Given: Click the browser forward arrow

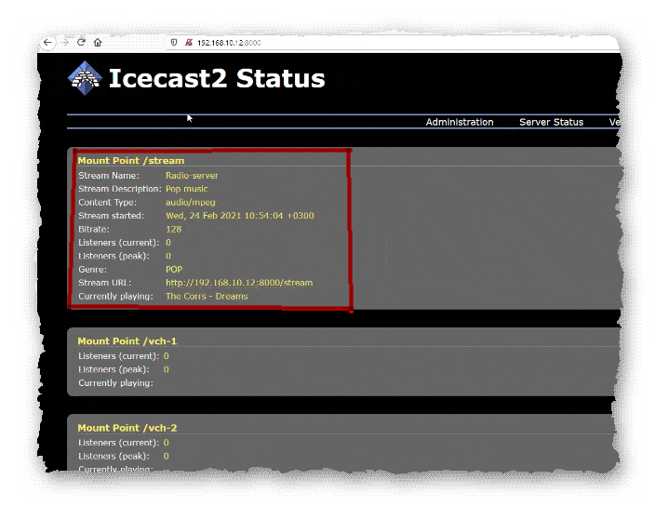Looking at the screenshot, I should 64,42.
